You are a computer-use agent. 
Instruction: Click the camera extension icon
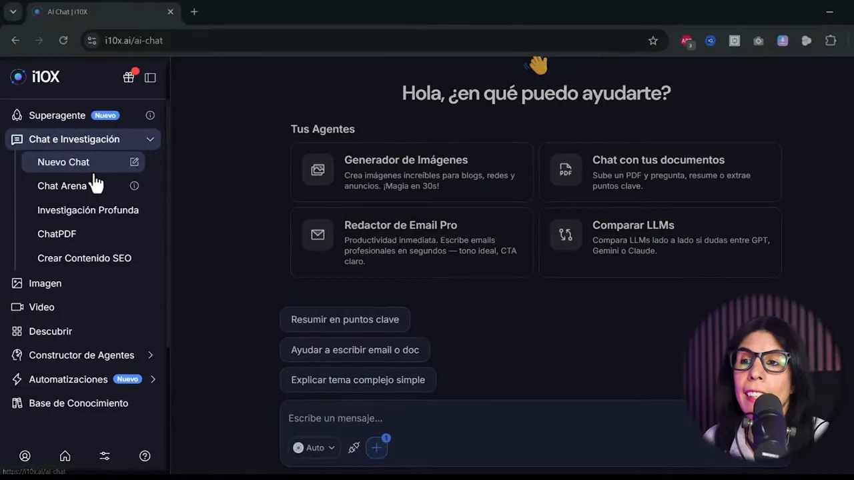(759, 41)
